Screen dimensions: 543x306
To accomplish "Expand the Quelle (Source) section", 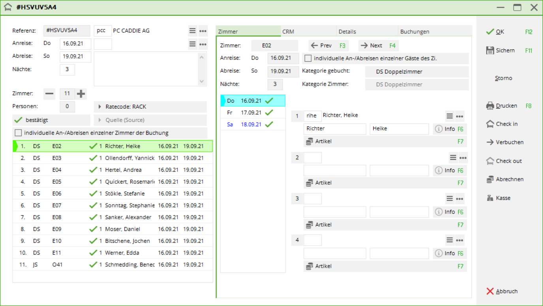I will coord(150,120).
